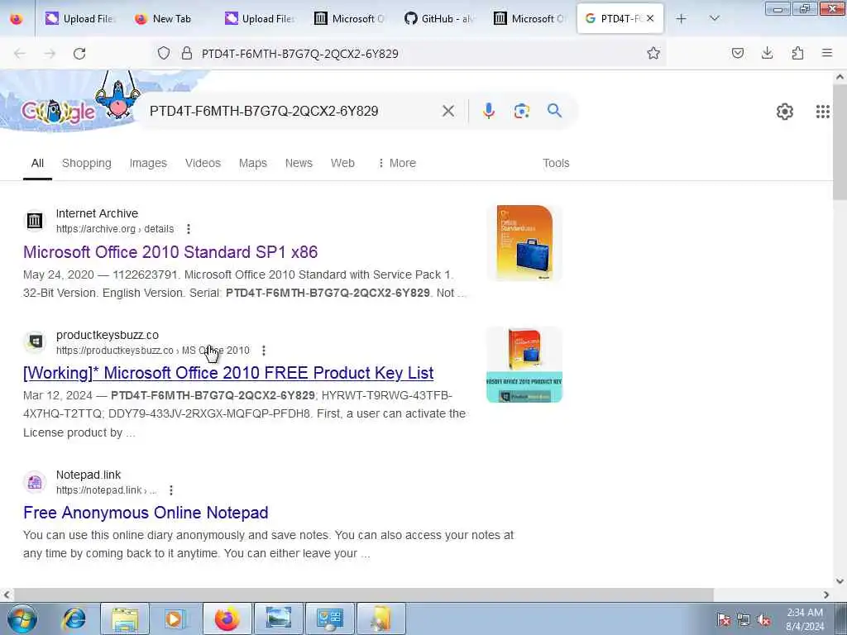Start voice search with microphone icon

click(489, 111)
